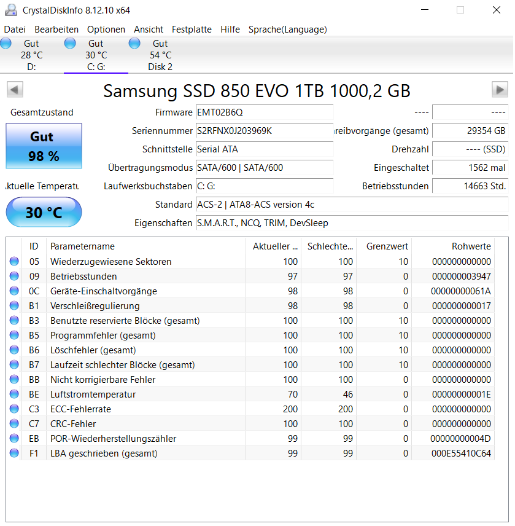
Task: Click status orb of row 0C Geräte-Einschaltvorgänge
Action: (14, 291)
